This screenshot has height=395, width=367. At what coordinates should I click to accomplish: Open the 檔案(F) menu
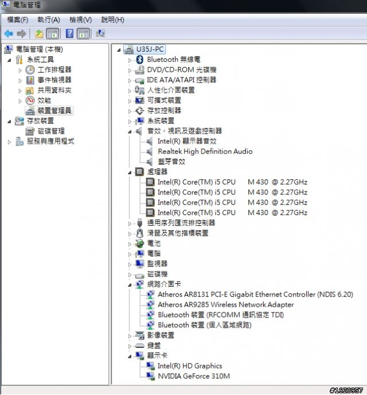17,19
